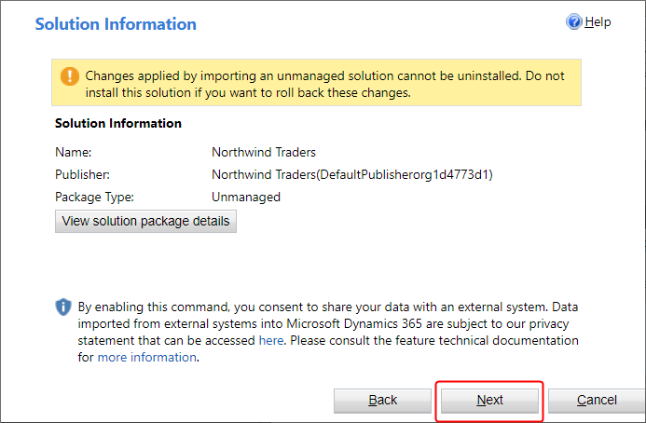Image resolution: width=646 pixels, height=423 pixels.
Task: Open the privacy statement 'here' link
Action: coord(271,341)
